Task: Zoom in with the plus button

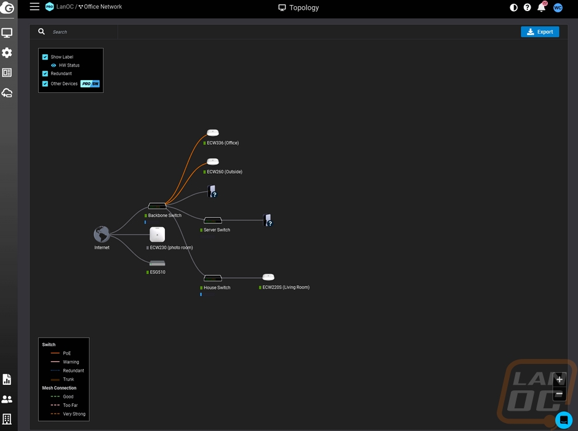Action: (559, 379)
